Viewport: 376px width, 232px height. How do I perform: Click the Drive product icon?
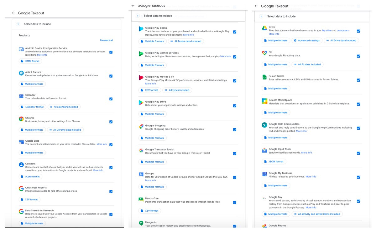point(264,28)
